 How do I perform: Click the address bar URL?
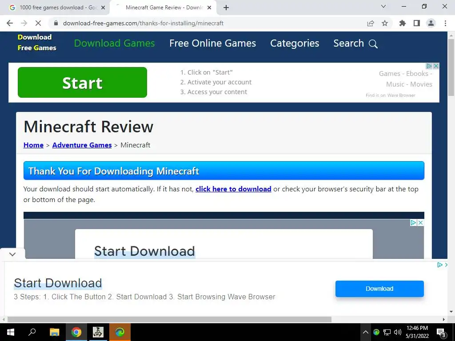pyautogui.click(x=144, y=23)
